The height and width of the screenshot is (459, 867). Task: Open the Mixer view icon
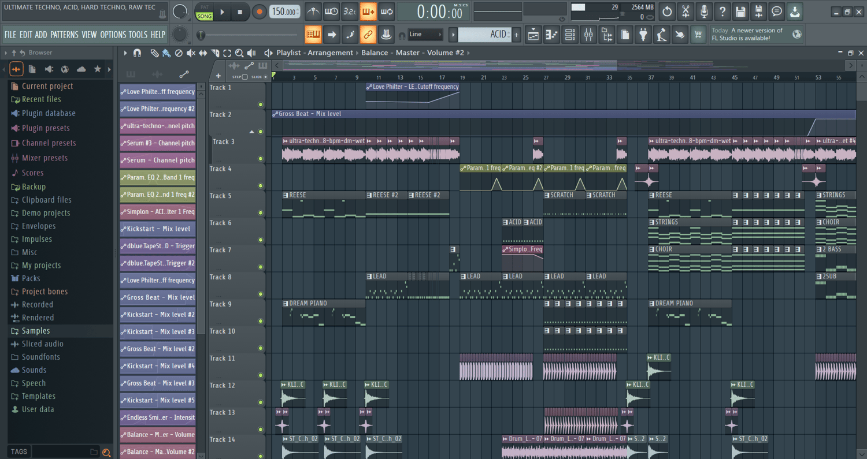(x=588, y=35)
